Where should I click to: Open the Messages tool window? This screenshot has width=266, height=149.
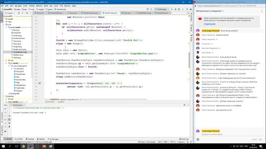(54, 139)
